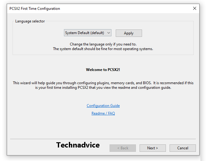Open the Configuration Guide link
The height and width of the screenshot is (161, 206).
[103, 106]
